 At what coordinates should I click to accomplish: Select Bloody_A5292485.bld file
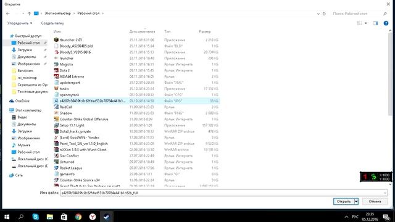tap(76, 46)
